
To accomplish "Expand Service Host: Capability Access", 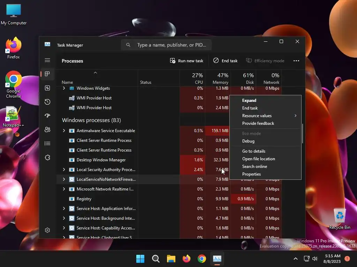I will pyautogui.click(x=64, y=228).
